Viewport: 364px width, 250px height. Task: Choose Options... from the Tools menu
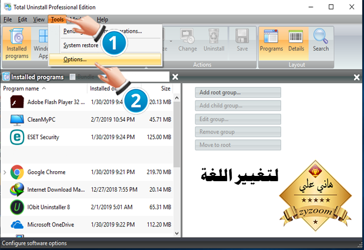click(105, 59)
